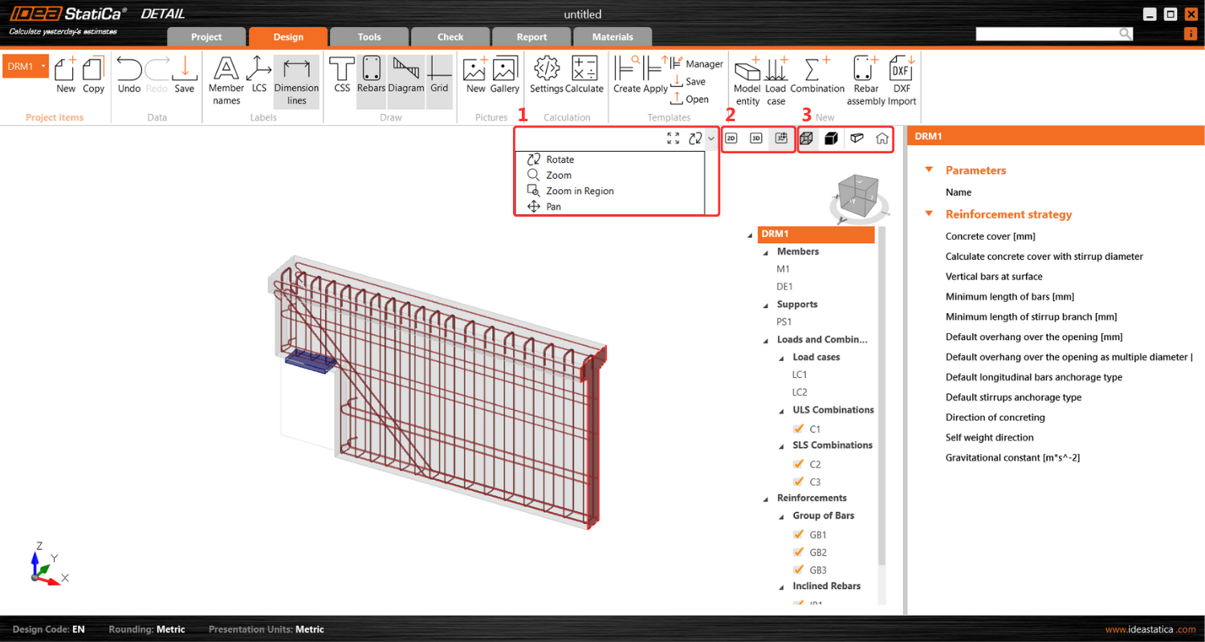Select the wireframe cube view mode

[x=805, y=138]
